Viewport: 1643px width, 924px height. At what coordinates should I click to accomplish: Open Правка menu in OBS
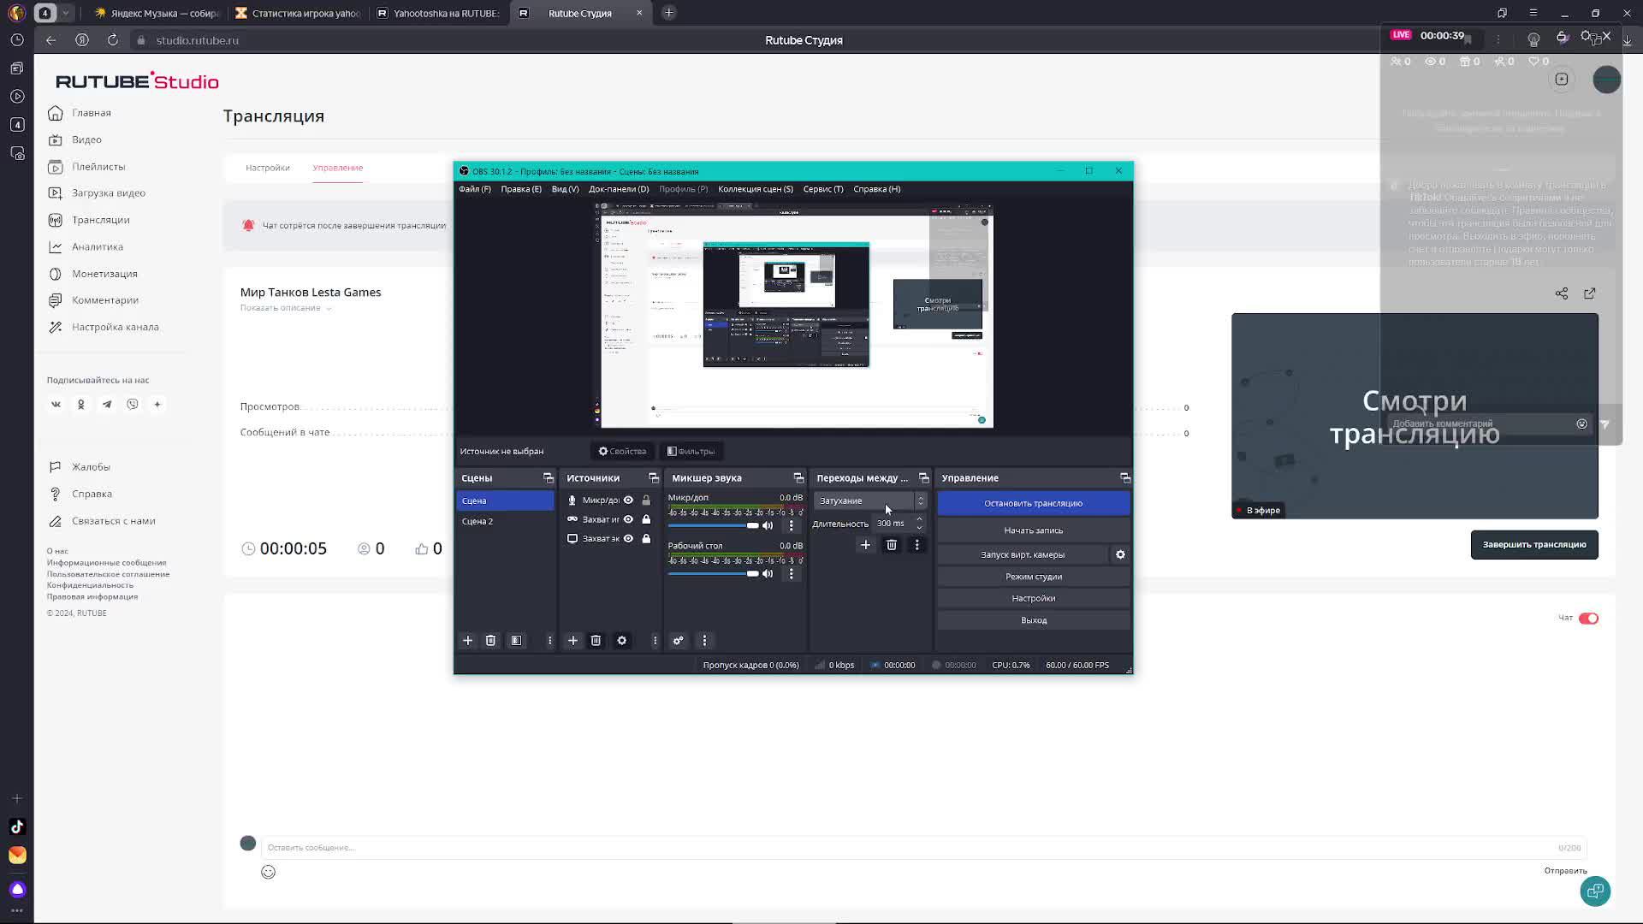[521, 189]
